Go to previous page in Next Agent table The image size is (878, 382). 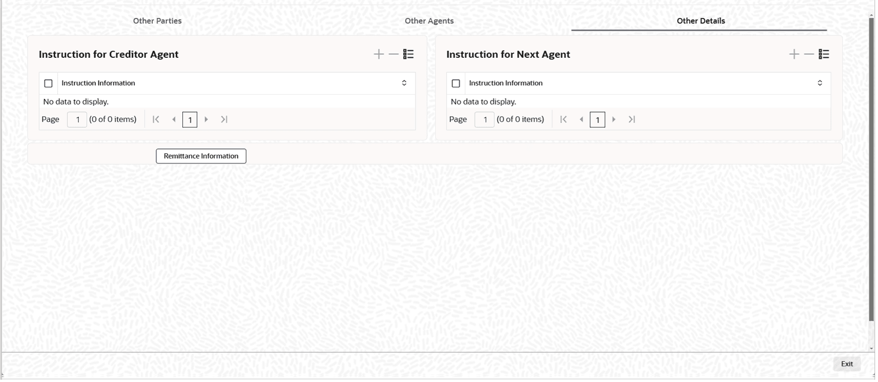581,120
